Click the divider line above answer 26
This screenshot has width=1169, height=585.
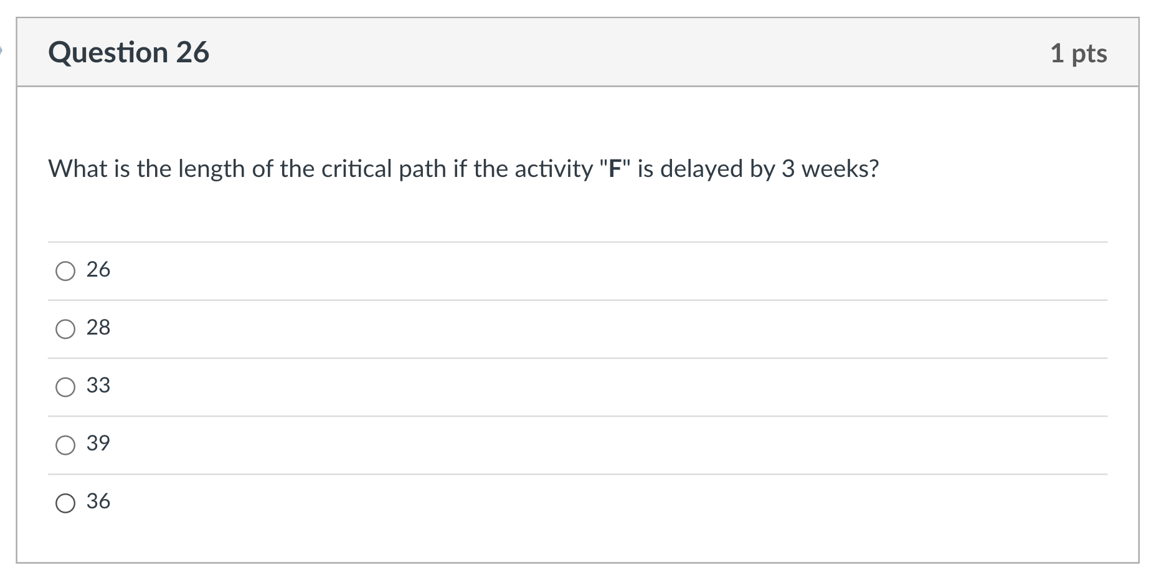pyautogui.click(x=561, y=240)
